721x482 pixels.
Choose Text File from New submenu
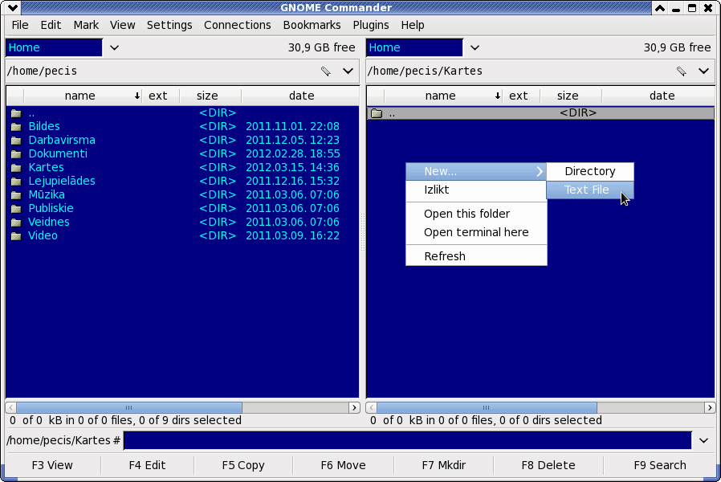click(x=590, y=190)
